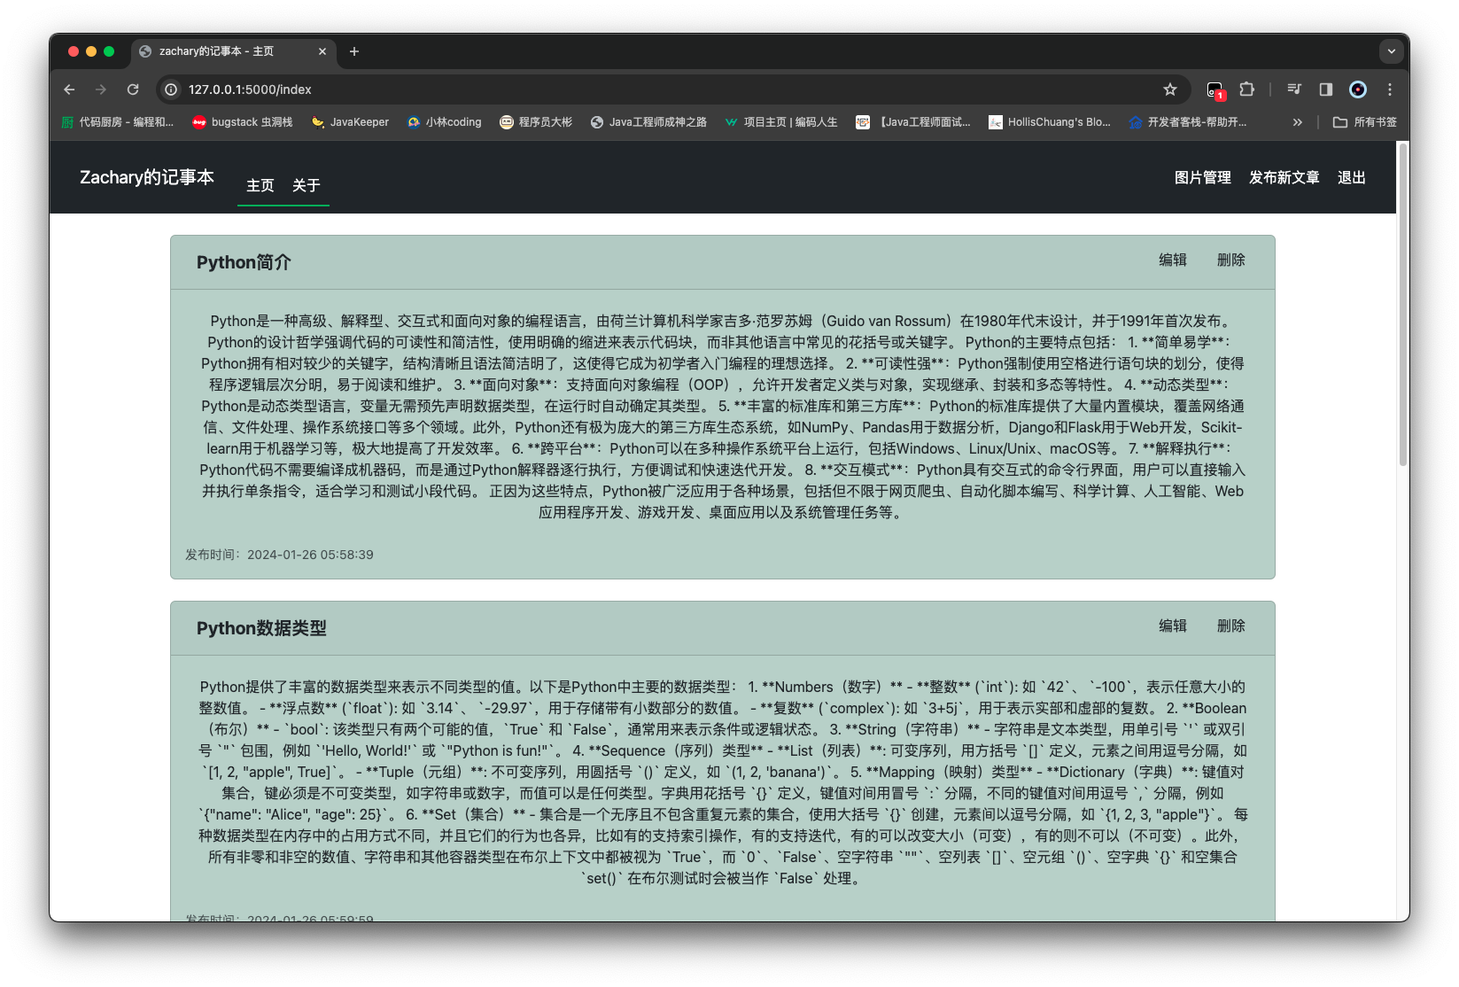This screenshot has width=1459, height=987.
Task: Open 发布新文章 in the navbar
Action: coord(1284,177)
